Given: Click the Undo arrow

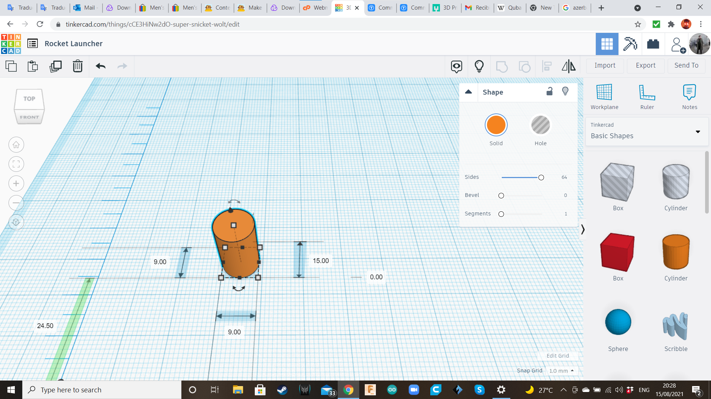Looking at the screenshot, I should tap(100, 66).
